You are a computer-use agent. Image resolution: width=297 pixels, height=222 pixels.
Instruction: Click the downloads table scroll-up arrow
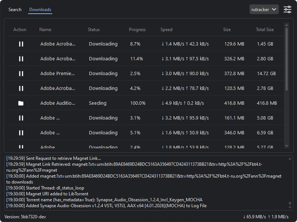(287, 25)
